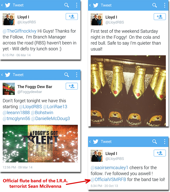View the Foggy's Got Talent image
The height and width of the screenshot is (192, 170).
(x=40, y=144)
